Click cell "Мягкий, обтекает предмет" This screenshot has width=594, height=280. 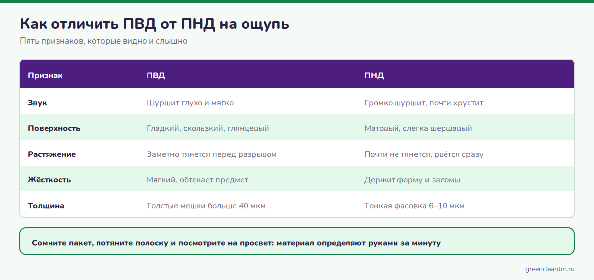[x=198, y=180]
